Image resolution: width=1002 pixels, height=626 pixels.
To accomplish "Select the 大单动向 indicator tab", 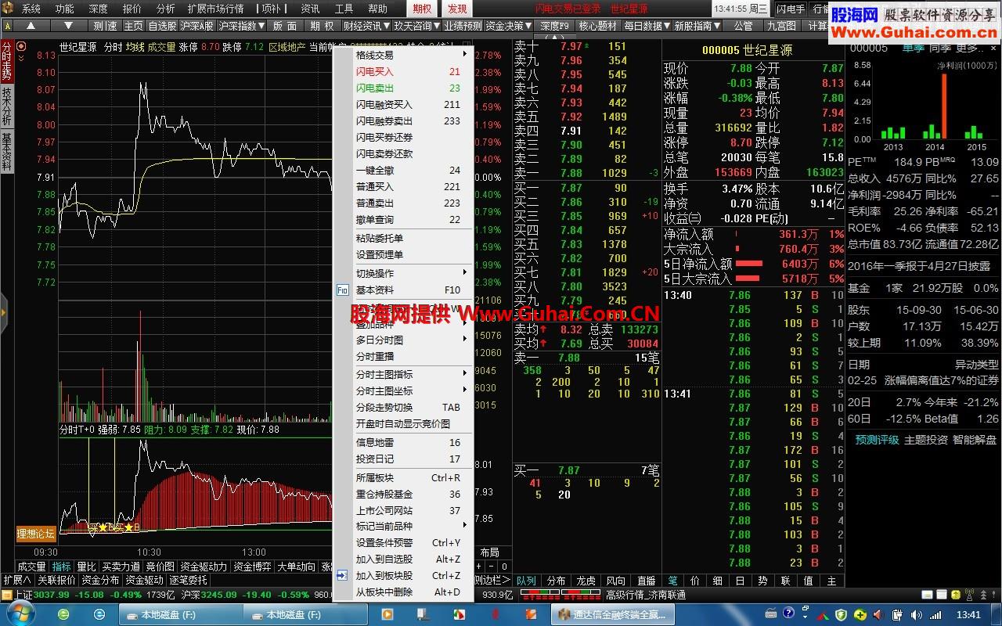I will click(297, 567).
